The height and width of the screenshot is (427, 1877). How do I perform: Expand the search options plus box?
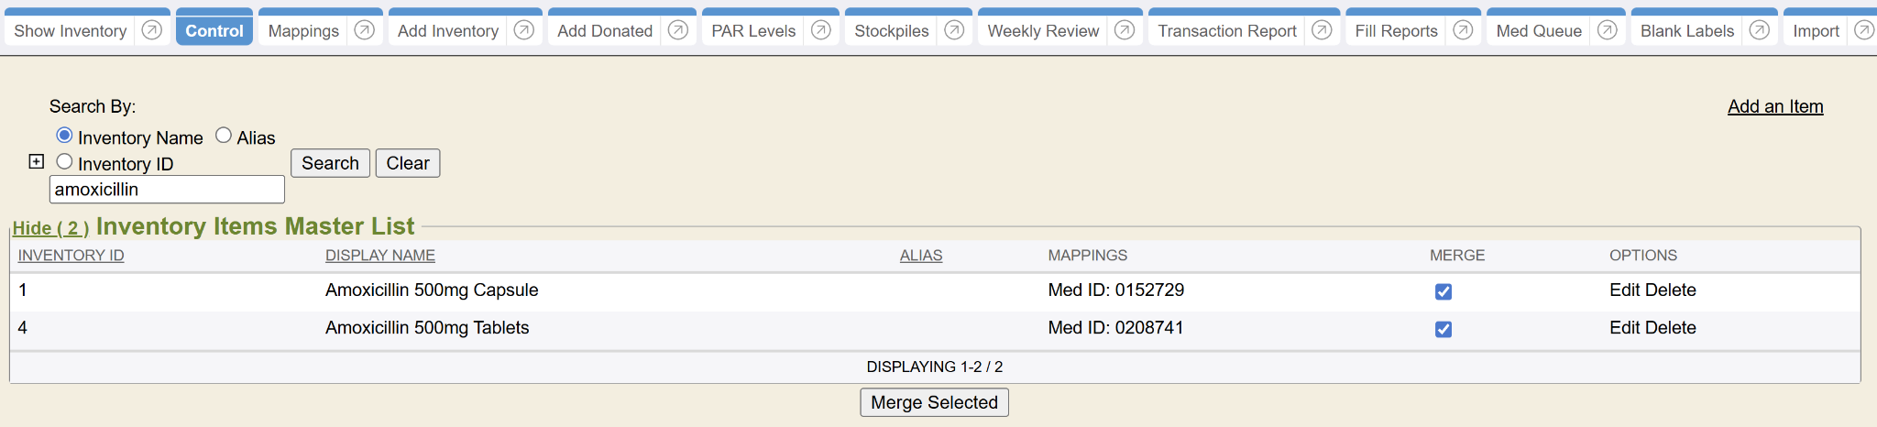click(x=37, y=161)
